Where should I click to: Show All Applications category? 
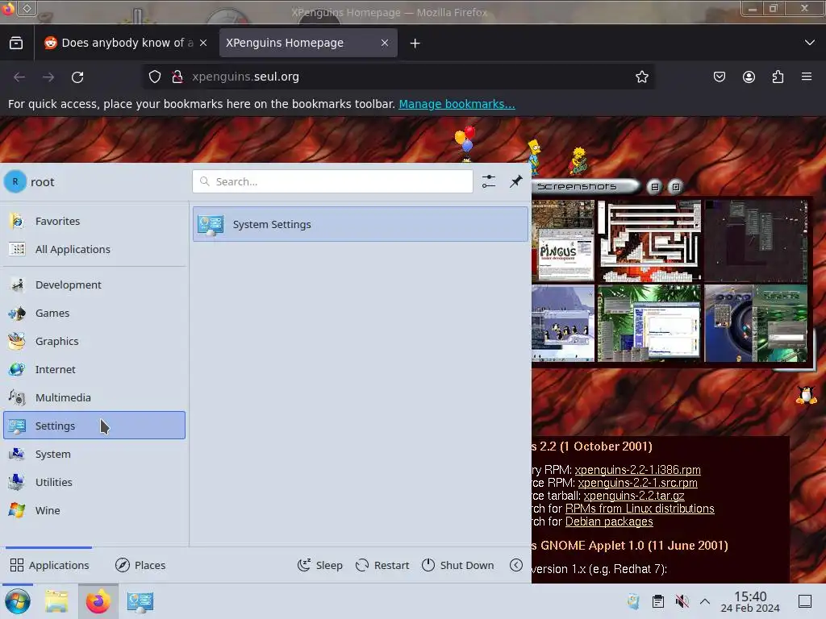pos(95,250)
